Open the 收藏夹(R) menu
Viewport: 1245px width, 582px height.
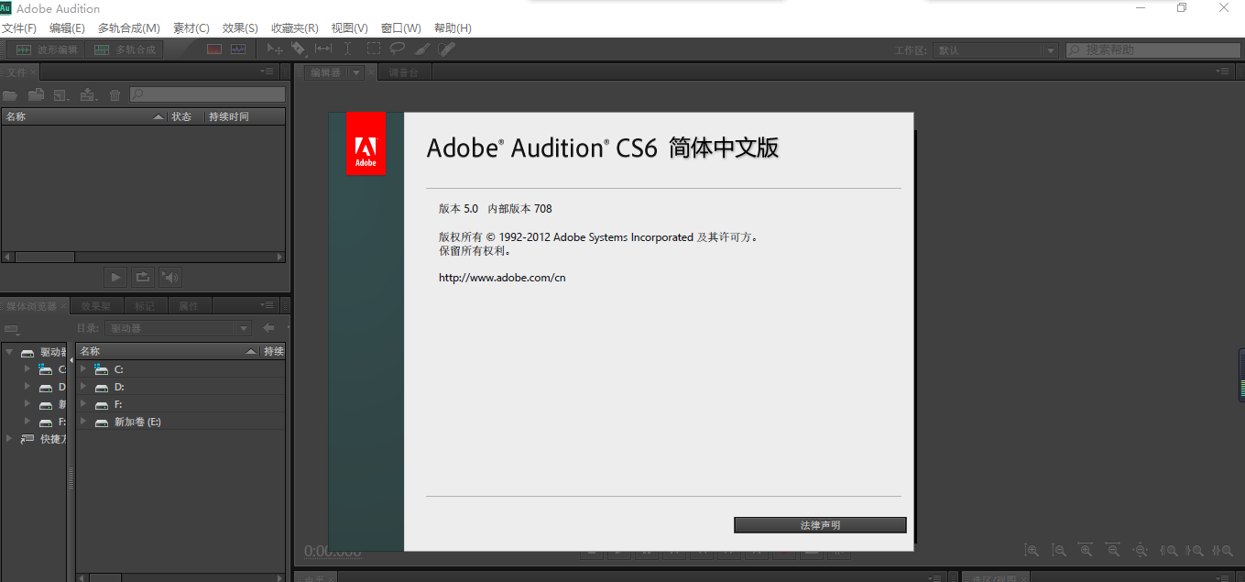click(295, 28)
